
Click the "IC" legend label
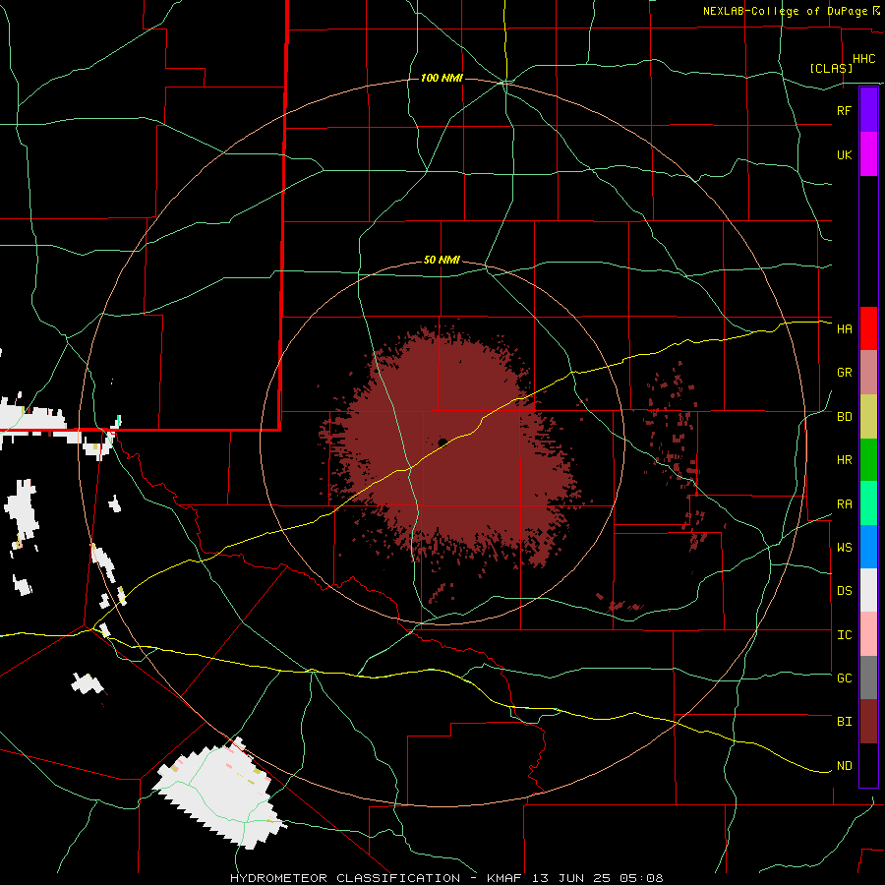[844, 635]
